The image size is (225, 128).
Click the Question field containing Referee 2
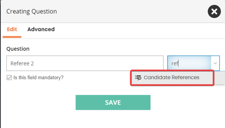pyautogui.click(x=85, y=63)
